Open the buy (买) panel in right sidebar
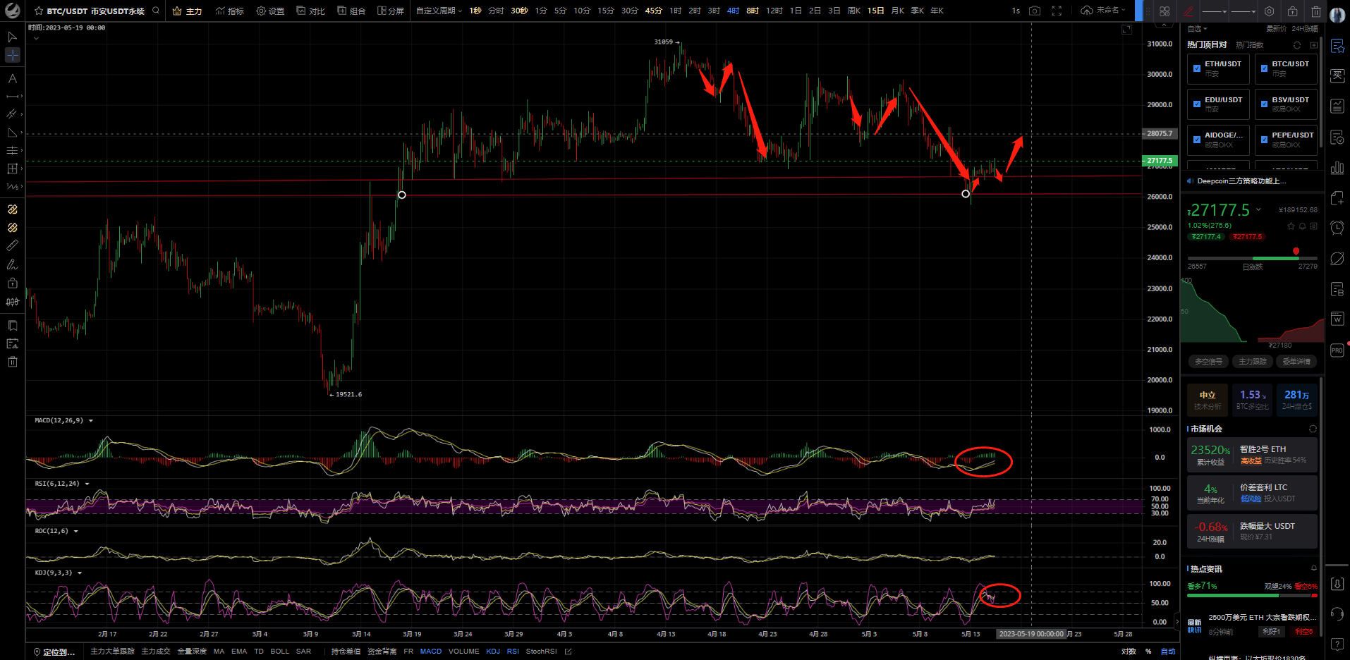1350x660 pixels. (1337, 75)
